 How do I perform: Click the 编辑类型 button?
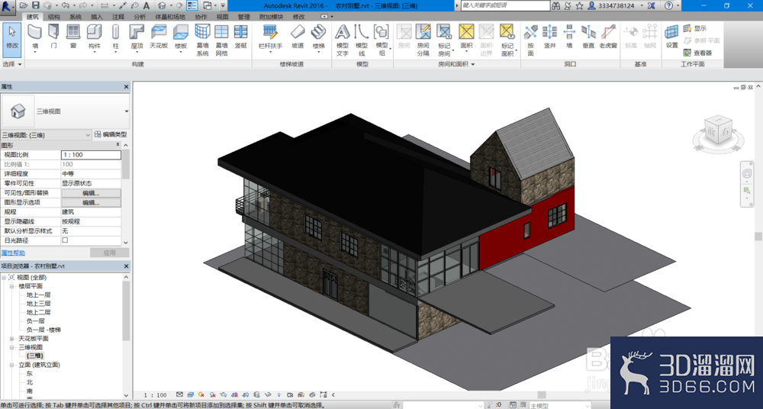pos(111,134)
